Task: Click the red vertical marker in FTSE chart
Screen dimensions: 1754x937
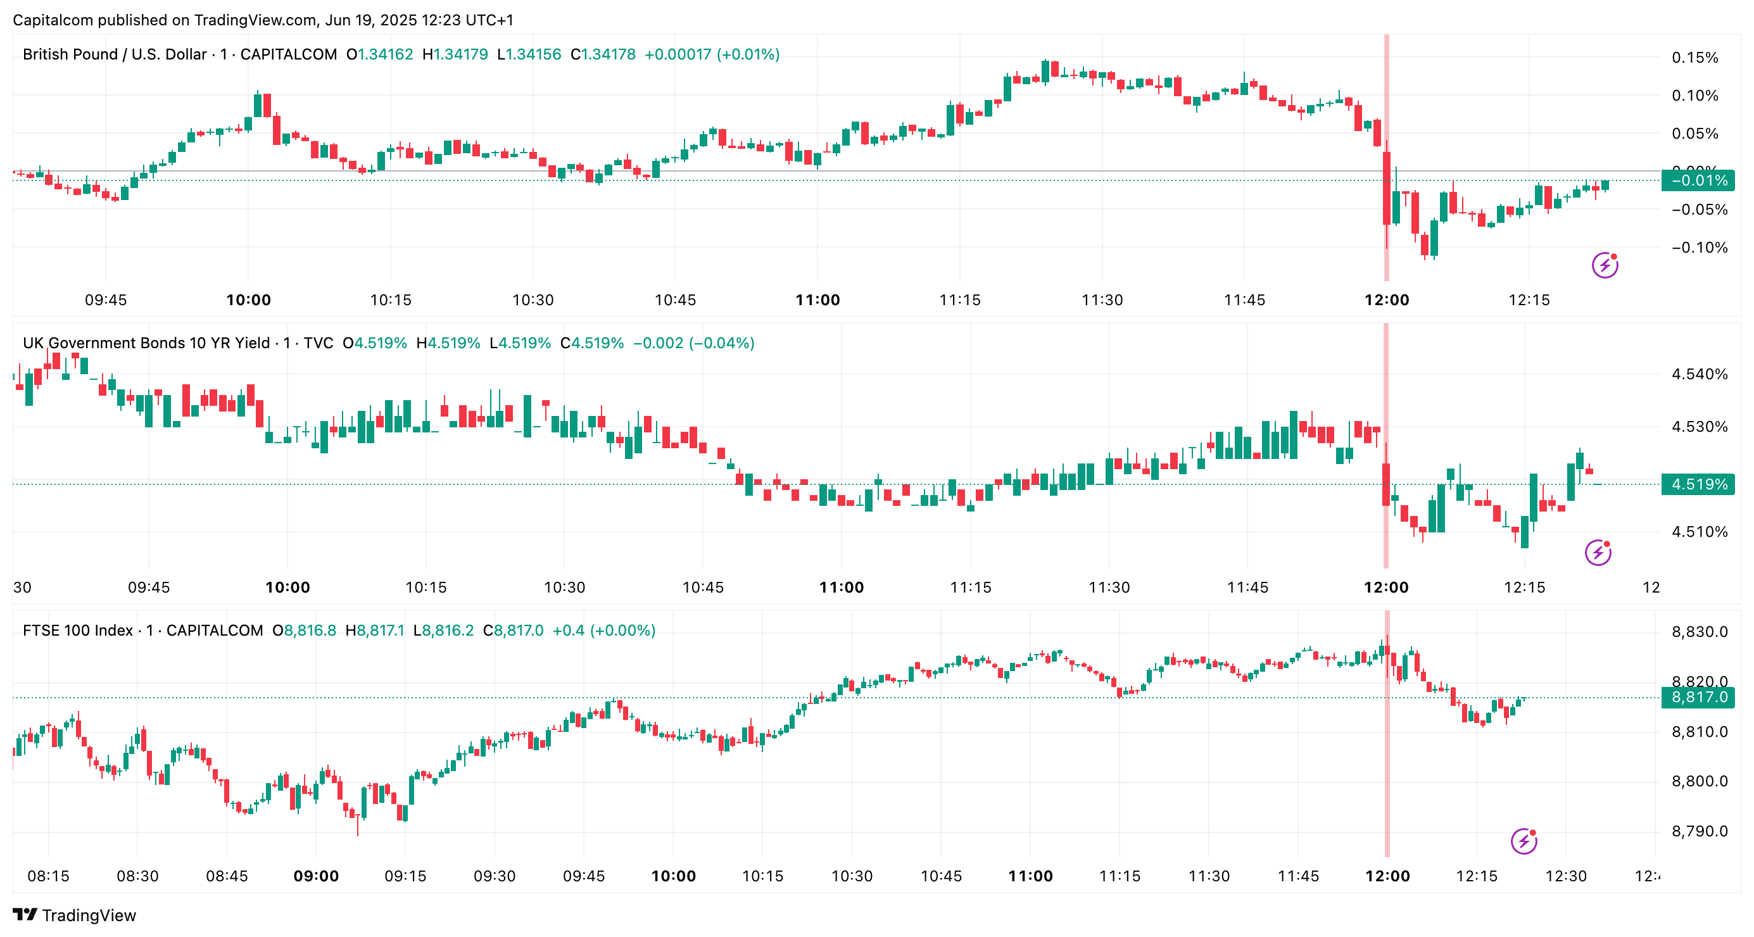Action: click(1387, 783)
